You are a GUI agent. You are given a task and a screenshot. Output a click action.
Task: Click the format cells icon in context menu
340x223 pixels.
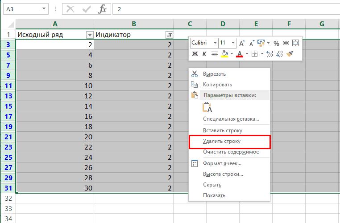(x=195, y=163)
